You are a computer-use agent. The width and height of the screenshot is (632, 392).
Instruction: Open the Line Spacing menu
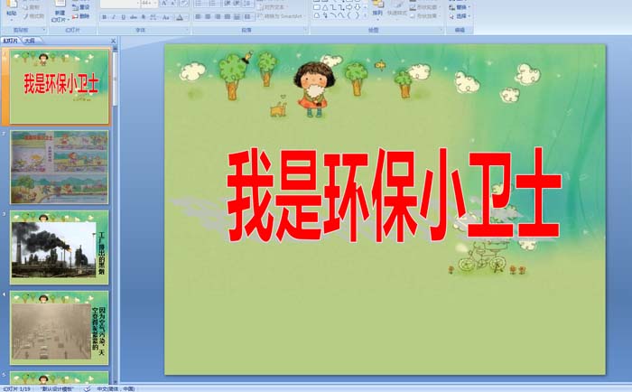(x=247, y=4)
